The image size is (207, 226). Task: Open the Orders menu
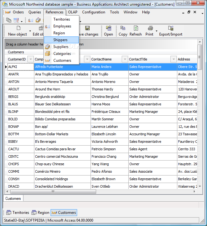coord(18,12)
